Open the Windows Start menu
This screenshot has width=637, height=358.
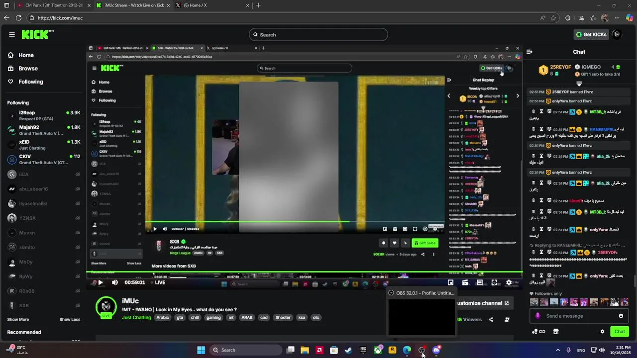pyautogui.click(x=201, y=350)
